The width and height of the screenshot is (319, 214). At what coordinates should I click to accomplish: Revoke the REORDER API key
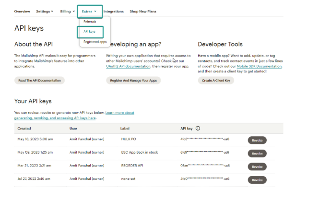pos(257,166)
